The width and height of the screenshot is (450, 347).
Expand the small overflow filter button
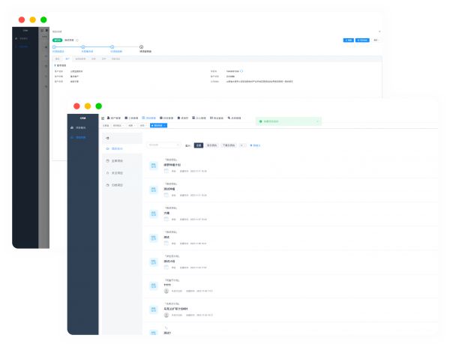tap(241, 145)
